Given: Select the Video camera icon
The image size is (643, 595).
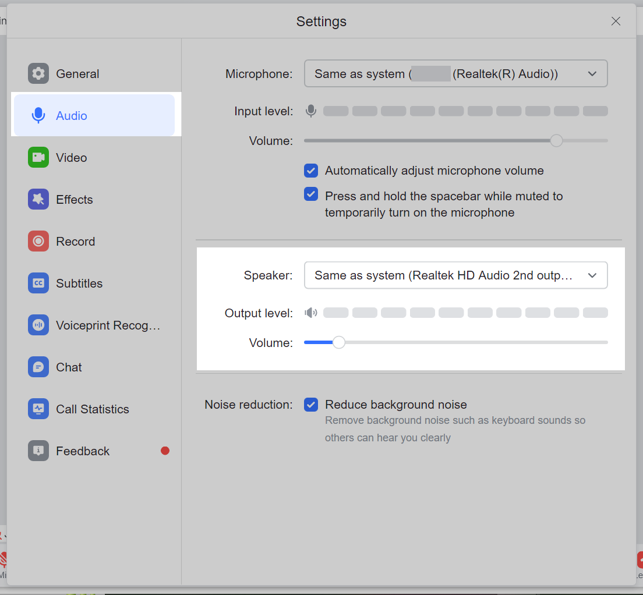Looking at the screenshot, I should pos(38,158).
